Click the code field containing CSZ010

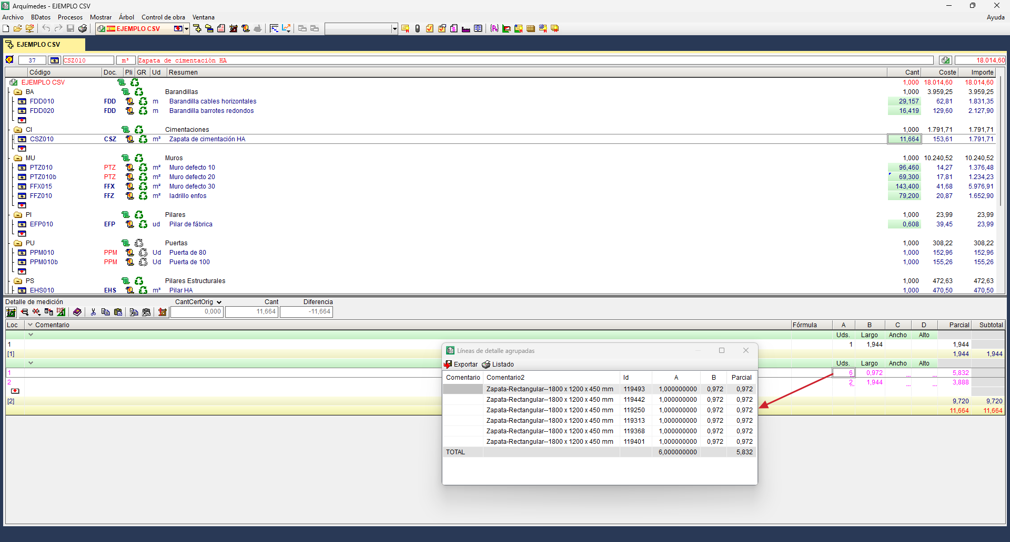click(x=88, y=60)
